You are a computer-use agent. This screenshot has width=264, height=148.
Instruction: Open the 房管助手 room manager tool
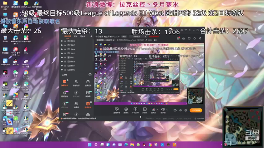tap(76, 83)
